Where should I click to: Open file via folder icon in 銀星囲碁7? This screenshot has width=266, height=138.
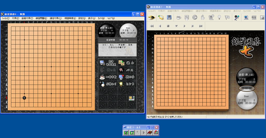pos(161,17)
